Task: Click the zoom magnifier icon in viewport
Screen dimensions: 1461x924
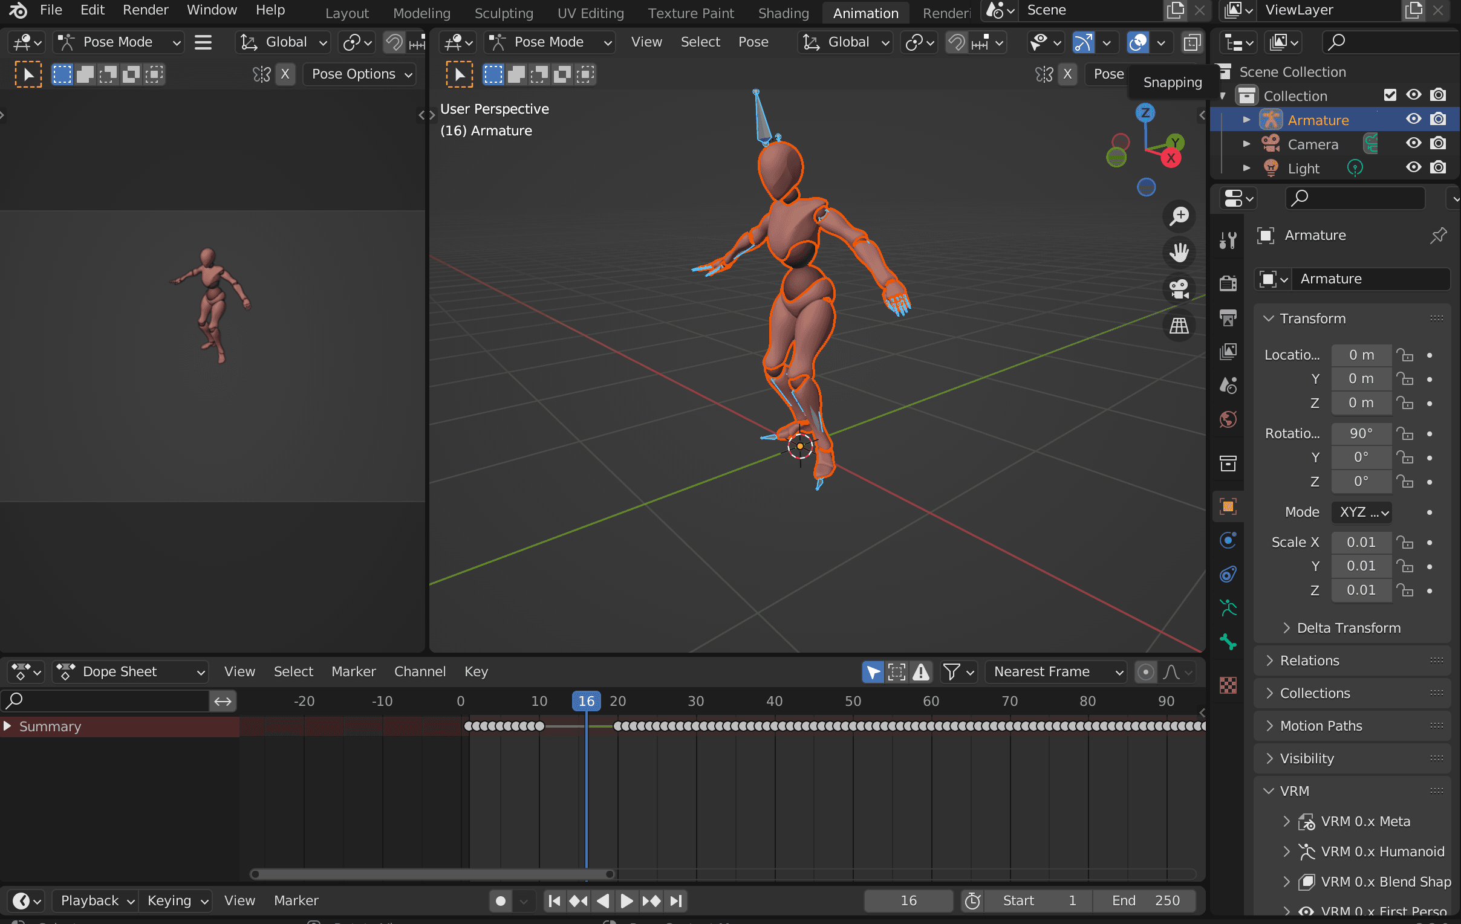Action: pos(1179,216)
